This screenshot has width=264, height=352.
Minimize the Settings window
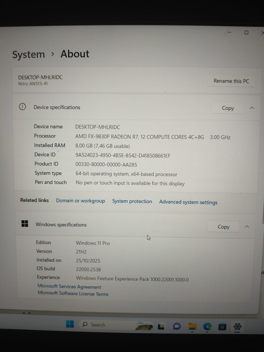pos(230,32)
